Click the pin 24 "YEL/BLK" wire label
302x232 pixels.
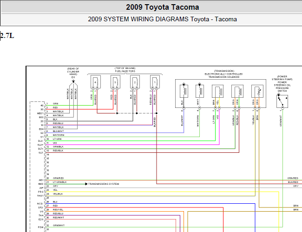point(58,194)
